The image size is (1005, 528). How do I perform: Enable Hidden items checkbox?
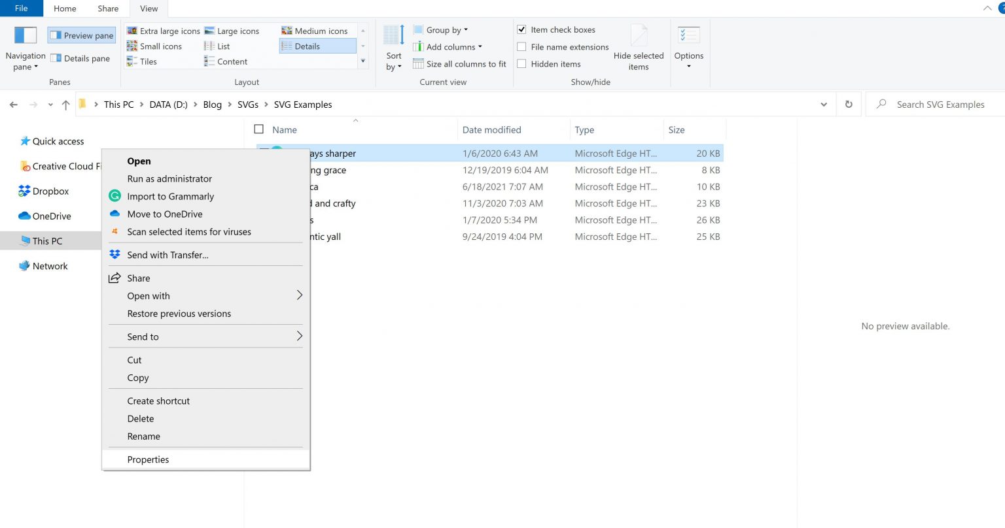point(521,64)
